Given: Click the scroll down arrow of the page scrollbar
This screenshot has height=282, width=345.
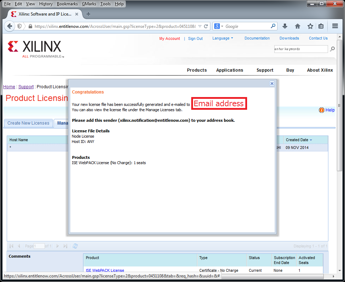Looking at the screenshot, I should pos(340,270).
